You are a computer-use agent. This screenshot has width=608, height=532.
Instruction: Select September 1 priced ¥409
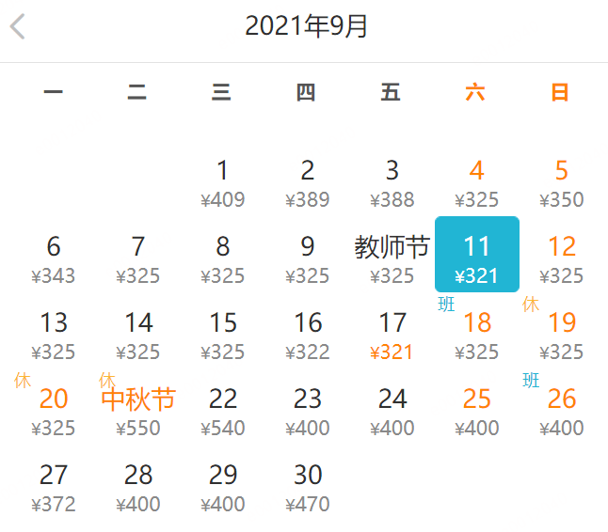(222, 178)
